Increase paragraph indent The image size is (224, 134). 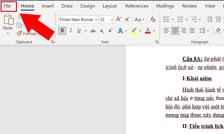point(218,19)
